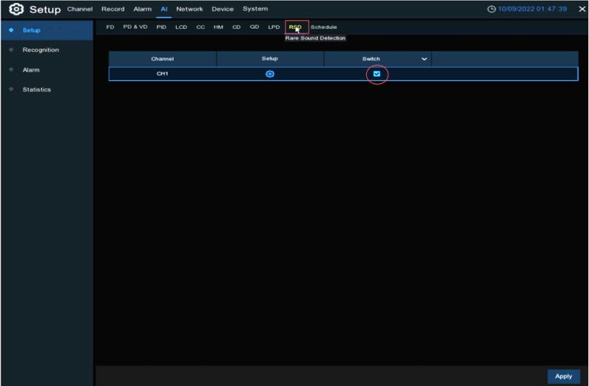Viewport: 589px width, 386px height.
Task: Close the setup window with X
Action: pos(580,9)
